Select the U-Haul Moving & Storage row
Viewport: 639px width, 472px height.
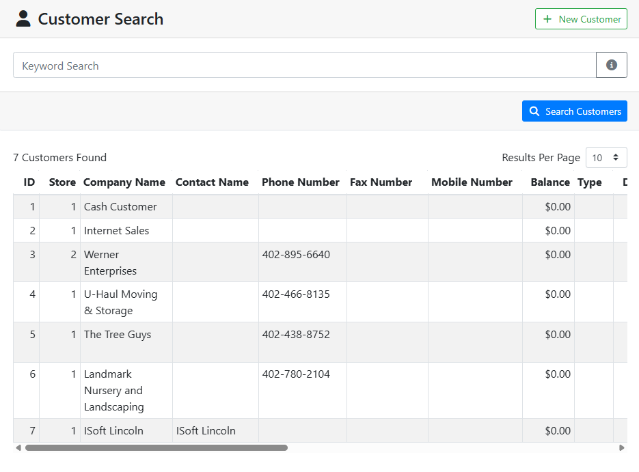point(120,302)
